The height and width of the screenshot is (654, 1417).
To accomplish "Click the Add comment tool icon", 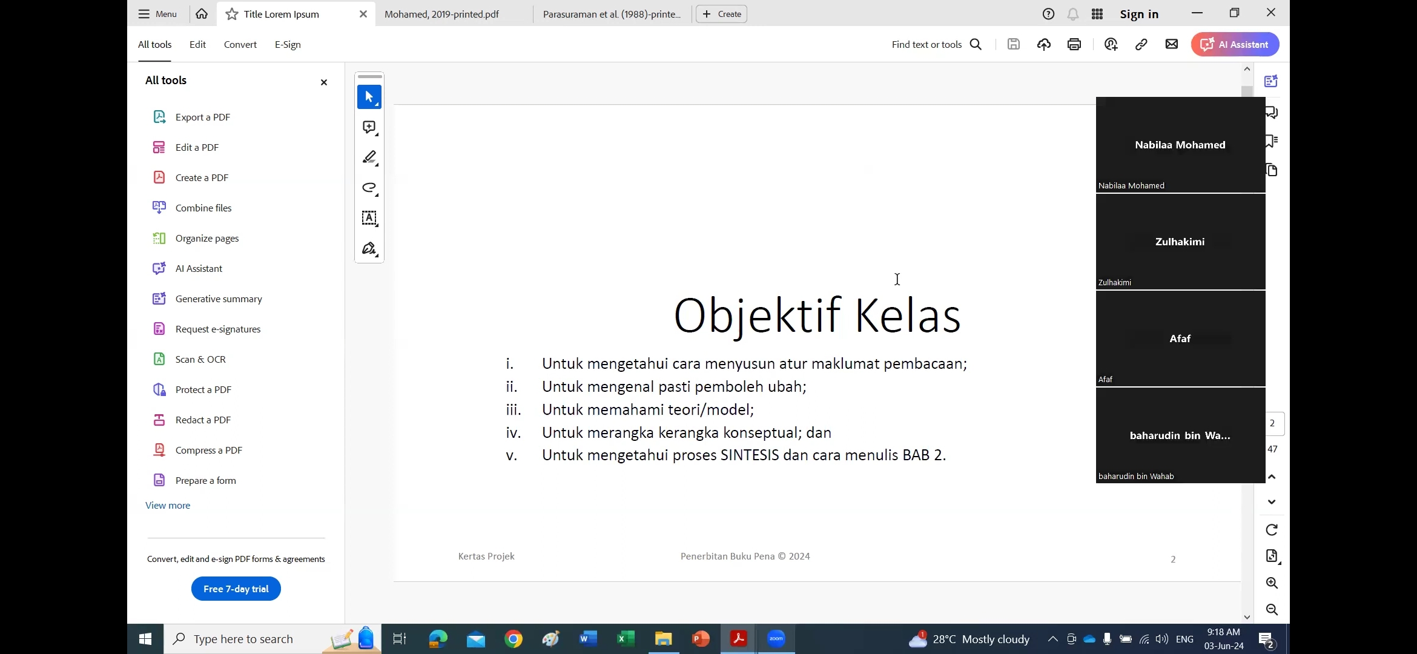I will click(x=369, y=127).
